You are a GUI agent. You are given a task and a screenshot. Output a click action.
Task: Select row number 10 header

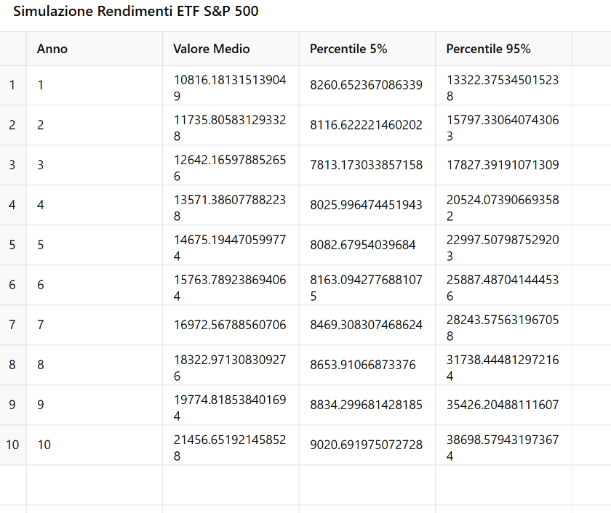point(12,445)
